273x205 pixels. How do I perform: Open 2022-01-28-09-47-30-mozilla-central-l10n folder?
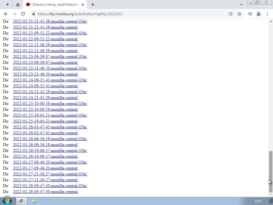click(x=50, y=186)
